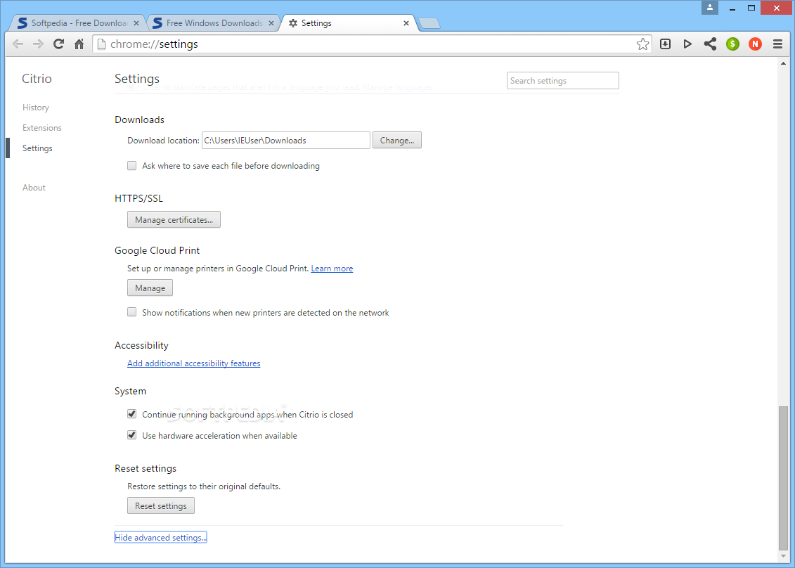Close the Settings tab

tap(406, 23)
